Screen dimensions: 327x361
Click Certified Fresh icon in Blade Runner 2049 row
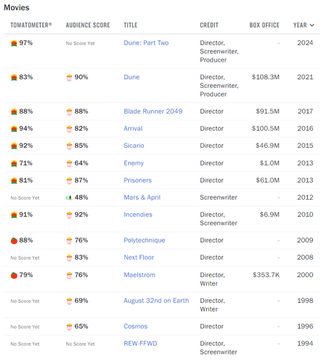point(14,112)
